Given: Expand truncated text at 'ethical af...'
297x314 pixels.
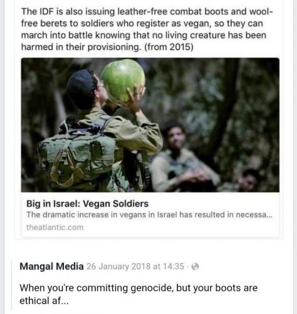Looking at the screenshot, I should [x=44, y=301].
